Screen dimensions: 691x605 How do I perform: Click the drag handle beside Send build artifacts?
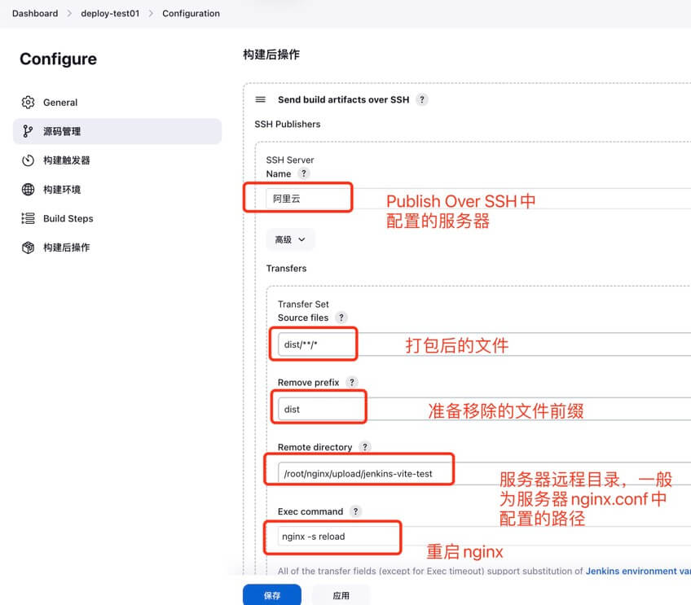(x=261, y=99)
